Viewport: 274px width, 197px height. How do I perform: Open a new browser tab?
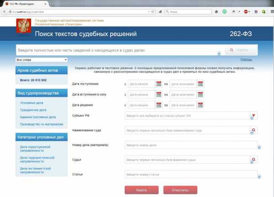pos(53,4)
